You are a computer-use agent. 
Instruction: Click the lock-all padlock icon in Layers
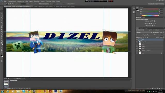pos(148,37)
